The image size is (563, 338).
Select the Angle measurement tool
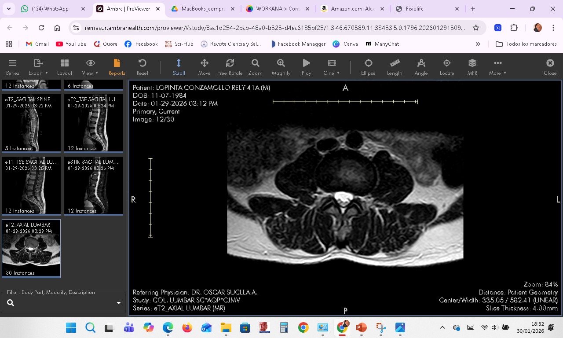[421, 67]
